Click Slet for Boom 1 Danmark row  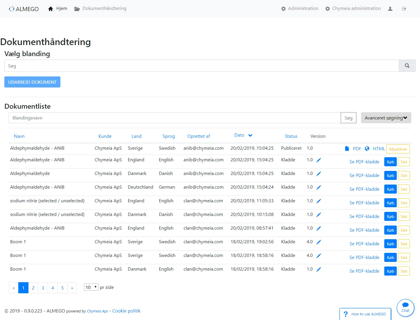tap(404, 271)
